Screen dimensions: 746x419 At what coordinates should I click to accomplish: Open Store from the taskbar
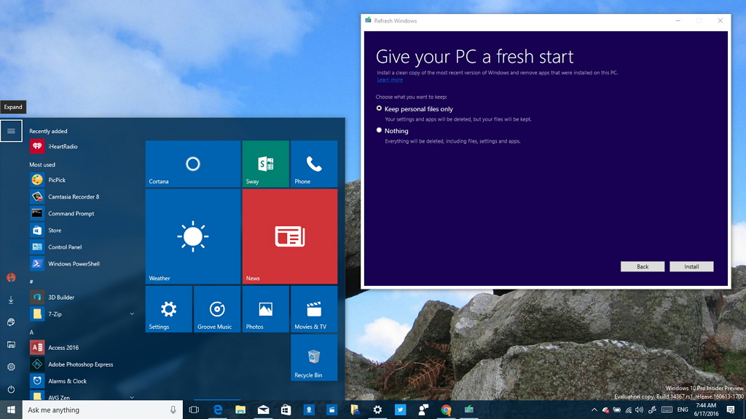(286, 410)
